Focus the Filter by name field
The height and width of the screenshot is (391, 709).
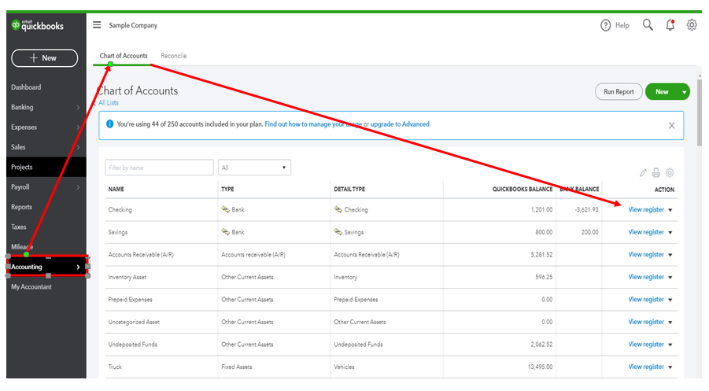point(159,168)
